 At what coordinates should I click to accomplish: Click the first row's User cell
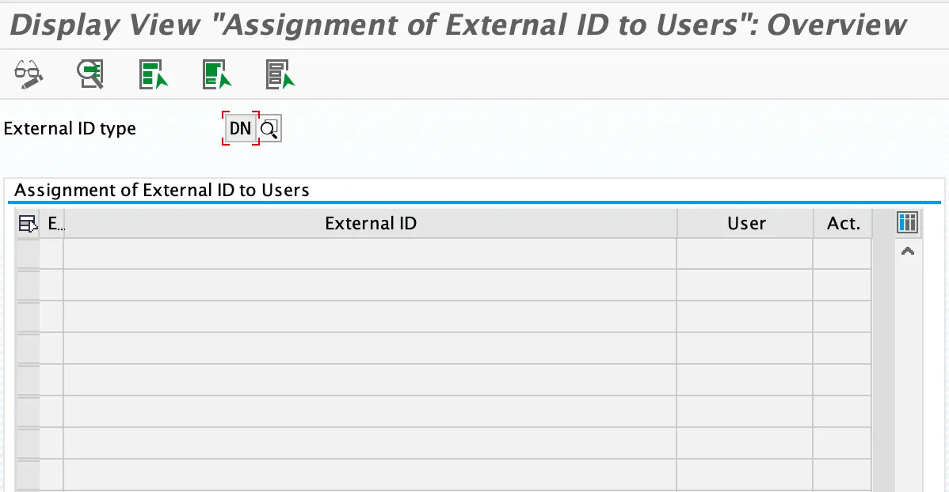coord(745,254)
